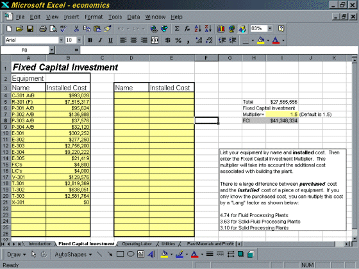359x269 pixels.
Task: Expand the formatting Font Color dropdown arrow
Action: pos(283,40)
